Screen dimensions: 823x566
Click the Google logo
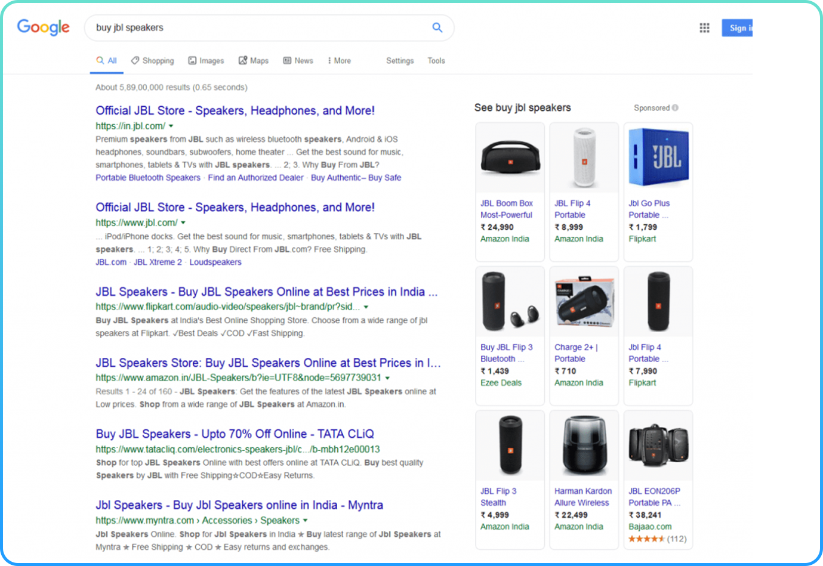pyautogui.click(x=43, y=27)
